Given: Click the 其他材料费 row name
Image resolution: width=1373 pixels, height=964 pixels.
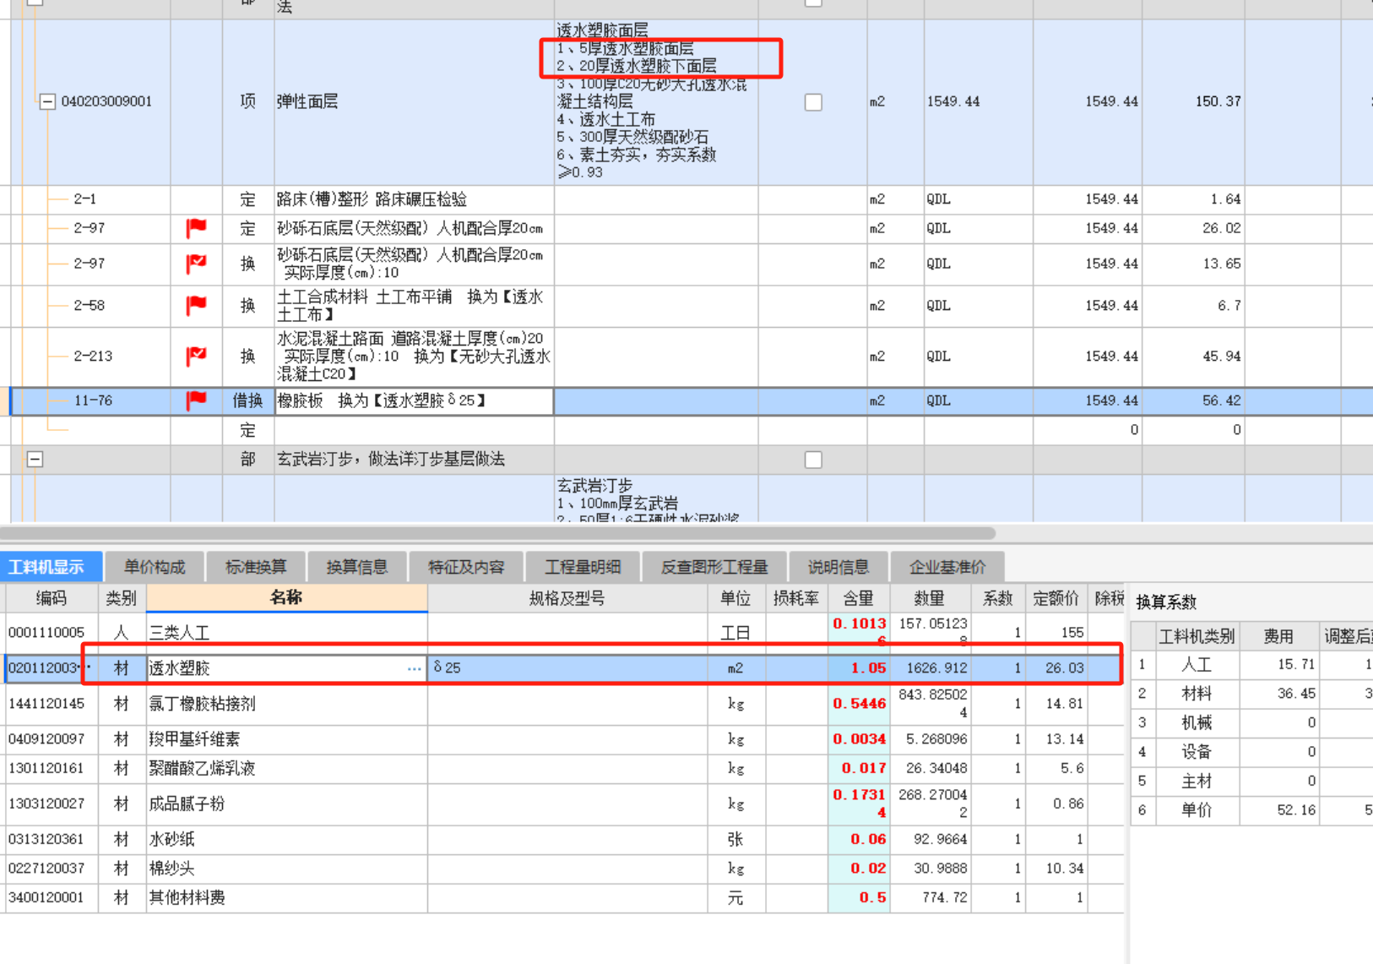Looking at the screenshot, I should point(187,897).
